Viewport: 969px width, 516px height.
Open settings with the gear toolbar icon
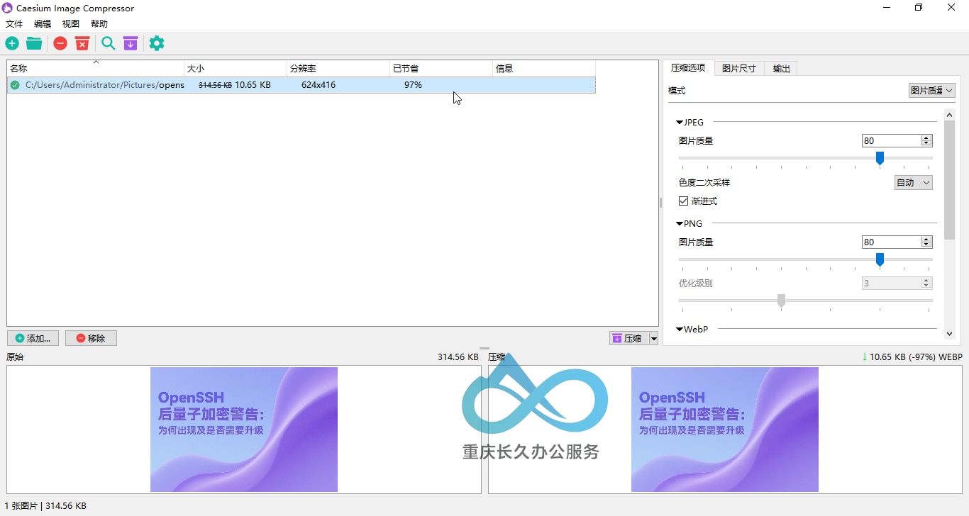tap(157, 44)
